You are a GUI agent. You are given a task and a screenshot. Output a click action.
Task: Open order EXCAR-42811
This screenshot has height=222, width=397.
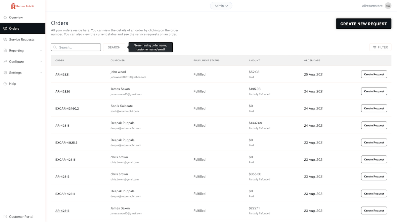click(x=65, y=194)
